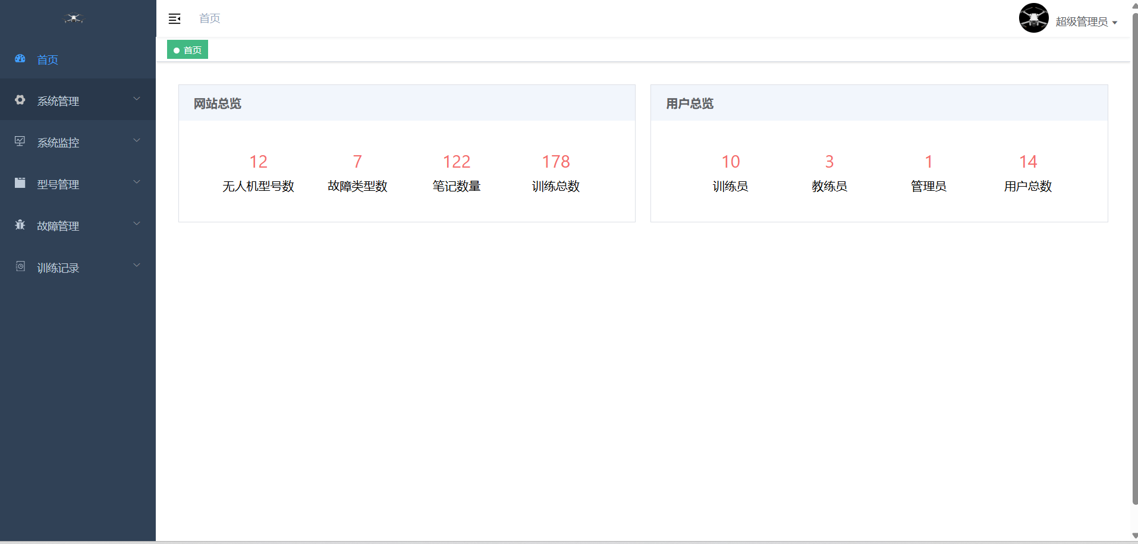Collapse sidebar with hamburger toggle
1138x544 pixels.
click(x=174, y=19)
